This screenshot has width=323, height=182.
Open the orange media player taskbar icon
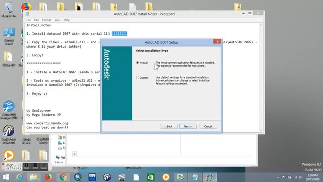click(166, 177)
